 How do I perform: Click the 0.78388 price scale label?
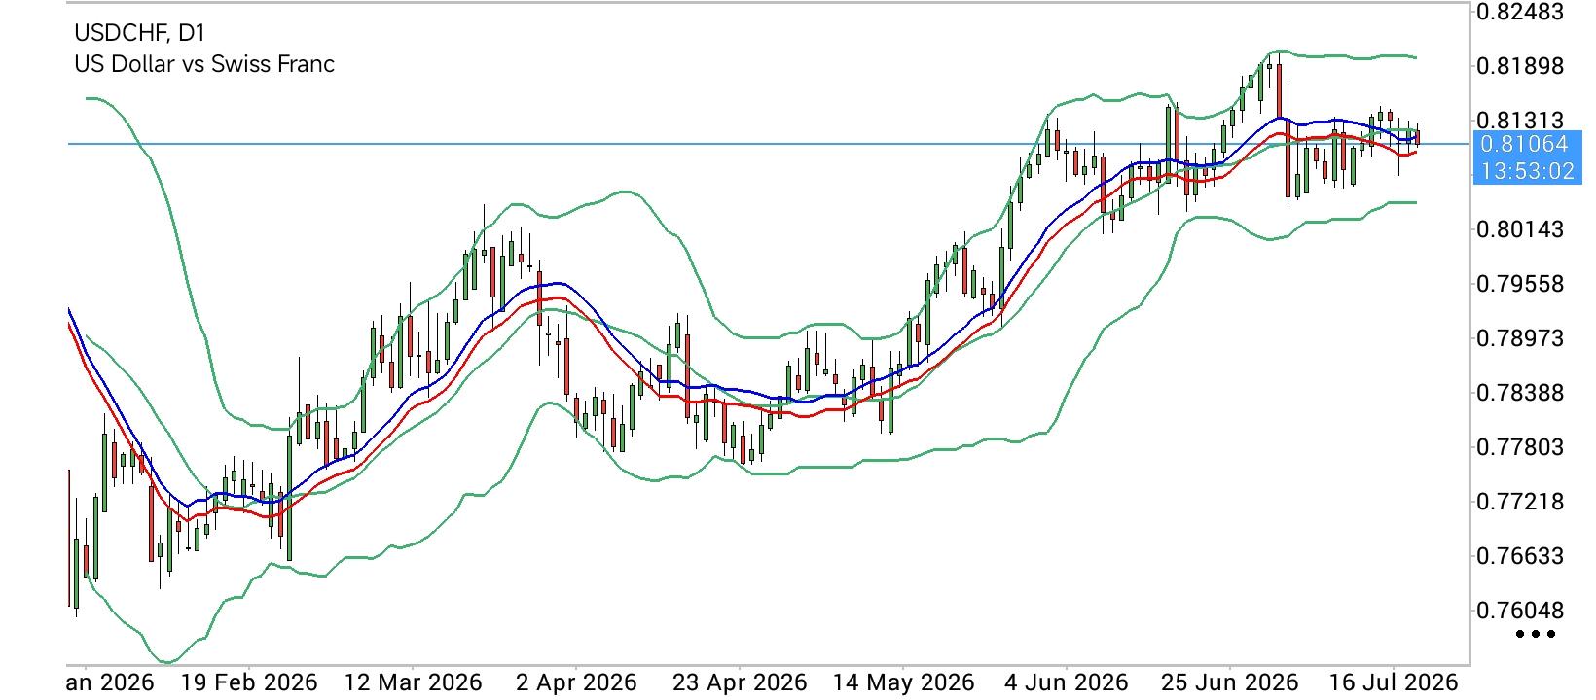pyautogui.click(x=1519, y=393)
